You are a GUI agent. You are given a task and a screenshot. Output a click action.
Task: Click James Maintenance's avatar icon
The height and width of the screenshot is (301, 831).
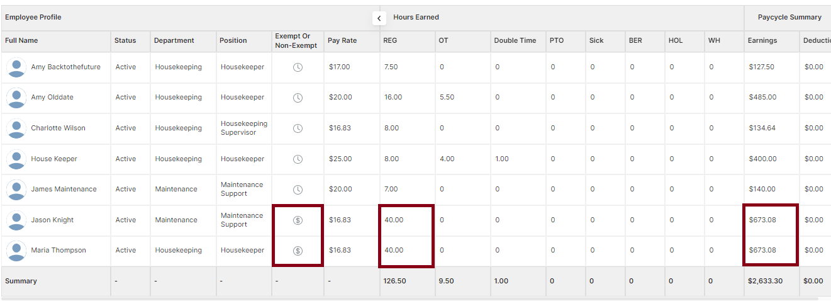coord(16,190)
